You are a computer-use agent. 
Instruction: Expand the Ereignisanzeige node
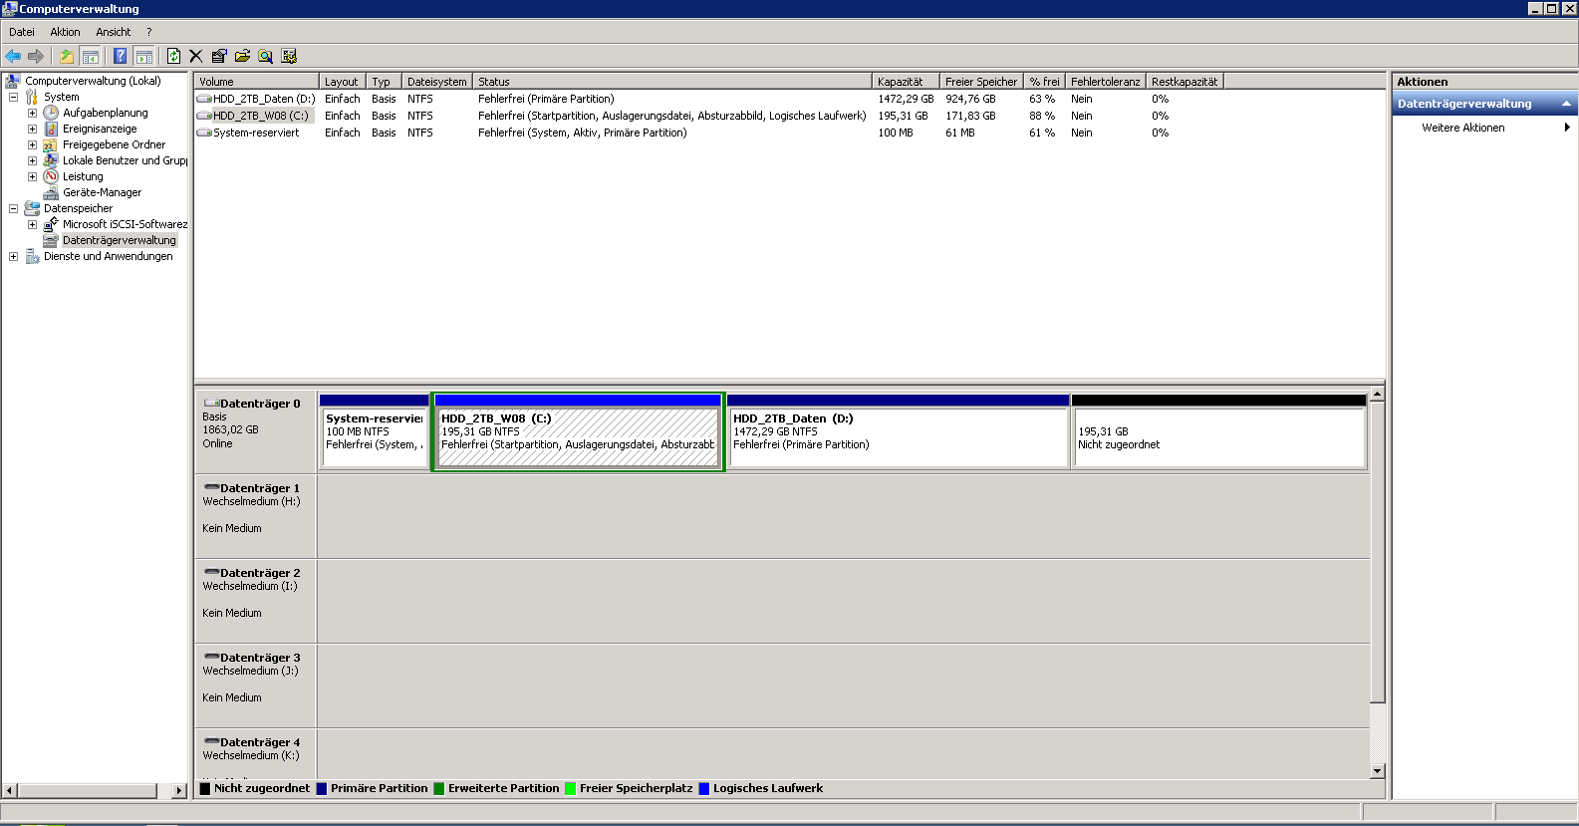pos(32,129)
